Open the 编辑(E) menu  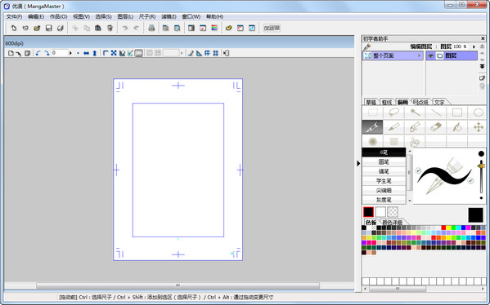(36, 16)
